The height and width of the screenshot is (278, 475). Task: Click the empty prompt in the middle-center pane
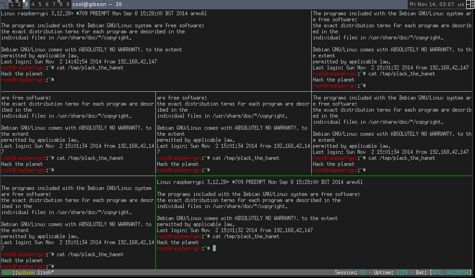click(x=183, y=171)
